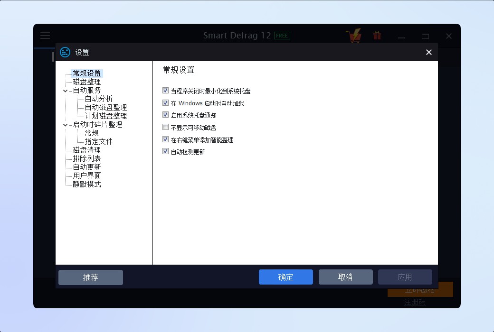Enable 不显示可移动磁盘 checkbox
The height and width of the screenshot is (332, 494).
(x=165, y=127)
